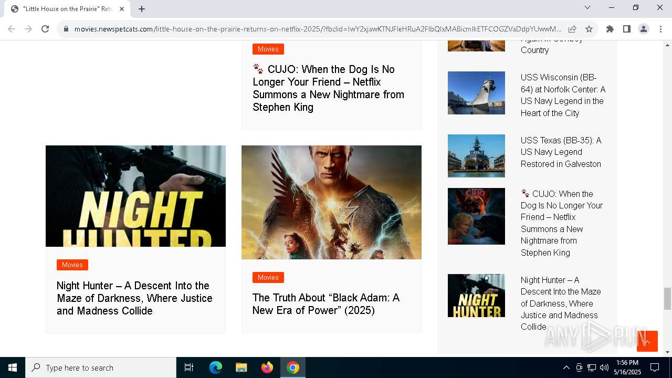
Task: Open Movies tag above CUJO article
Action: click(268, 49)
